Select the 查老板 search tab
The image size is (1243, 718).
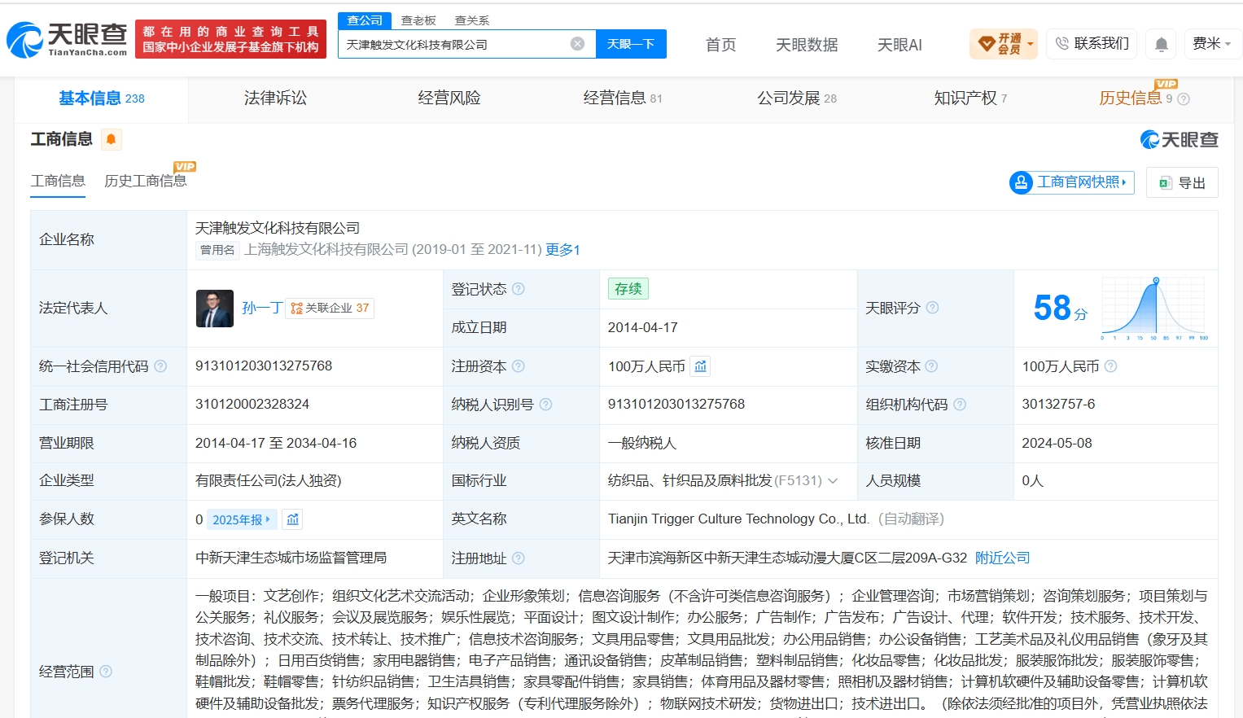pyautogui.click(x=418, y=20)
